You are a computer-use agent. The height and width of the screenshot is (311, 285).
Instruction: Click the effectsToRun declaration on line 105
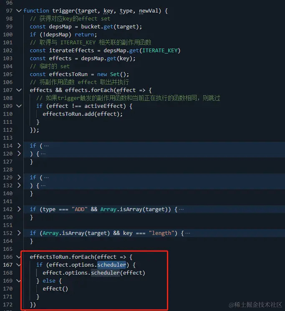68,74
